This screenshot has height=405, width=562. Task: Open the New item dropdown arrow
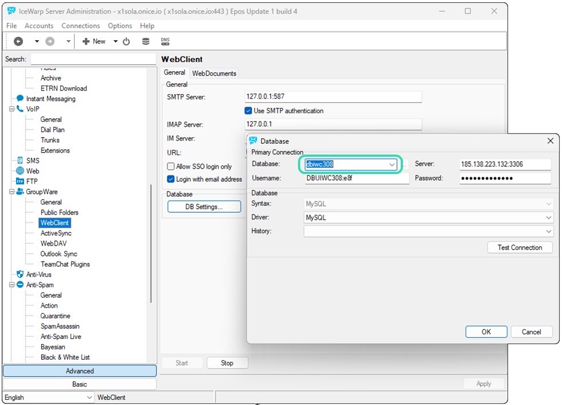115,41
